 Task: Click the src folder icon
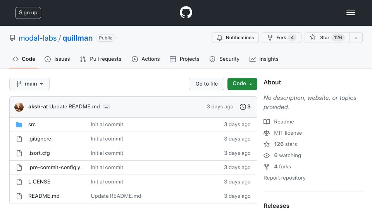tap(19, 124)
